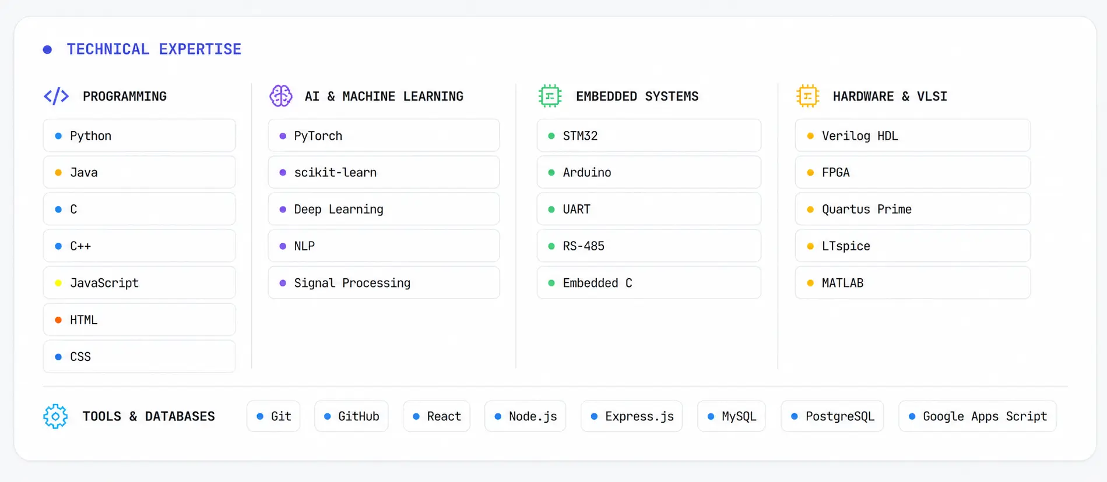The height and width of the screenshot is (482, 1107).
Task: Select the PyTorch chip
Action: [x=384, y=136]
